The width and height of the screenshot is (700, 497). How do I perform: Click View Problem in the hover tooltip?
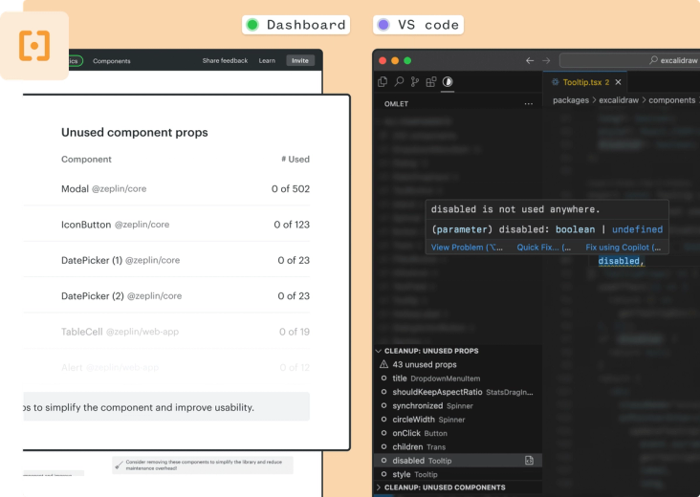tap(467, 248)
